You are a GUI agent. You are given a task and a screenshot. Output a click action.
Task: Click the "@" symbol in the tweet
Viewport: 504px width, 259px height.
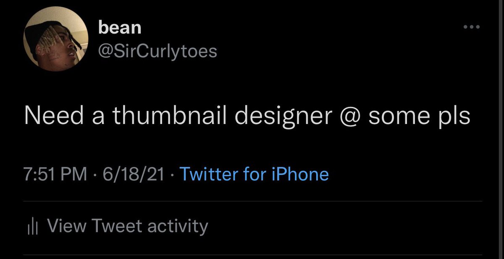pyautogui.click(x=350, y=116)
